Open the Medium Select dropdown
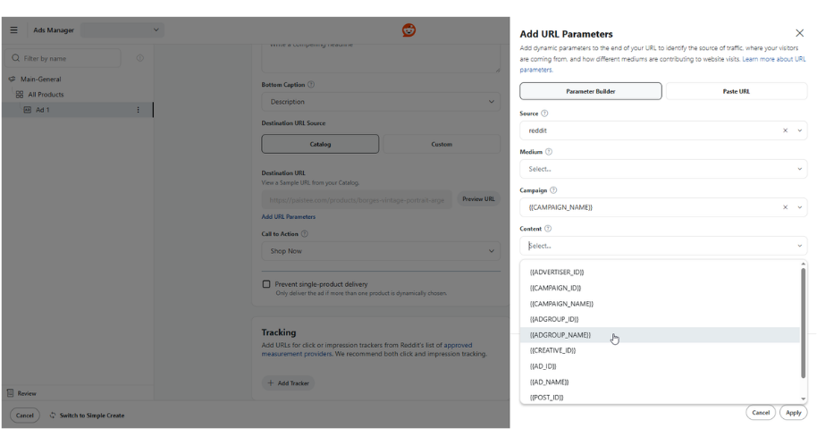The width and height of the screenshot is (817, 445). tap(663, 170)
